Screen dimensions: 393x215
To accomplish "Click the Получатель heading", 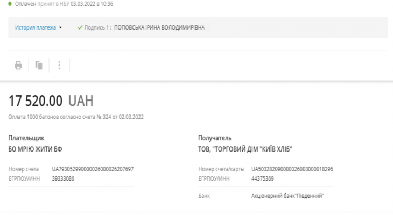I will tap(215, 138).
